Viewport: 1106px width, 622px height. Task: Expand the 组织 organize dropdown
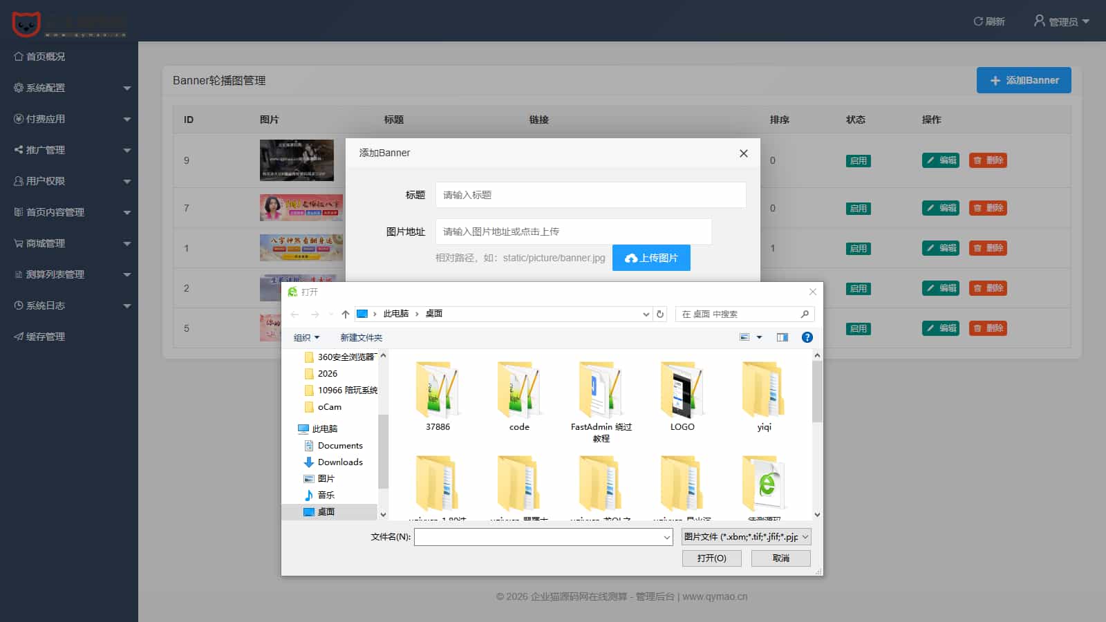tap(306, 338)
